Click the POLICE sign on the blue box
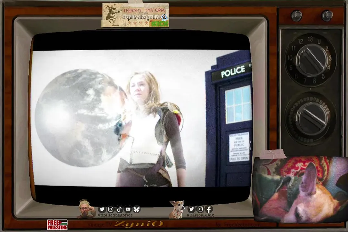This screenshot has width=348, height=232. [x=233, y=72]
